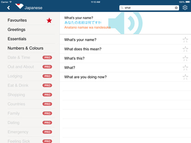Favourite 'What's your name?' with its star
This screenshot has width=191, height=143.
[x=185, y=40]
